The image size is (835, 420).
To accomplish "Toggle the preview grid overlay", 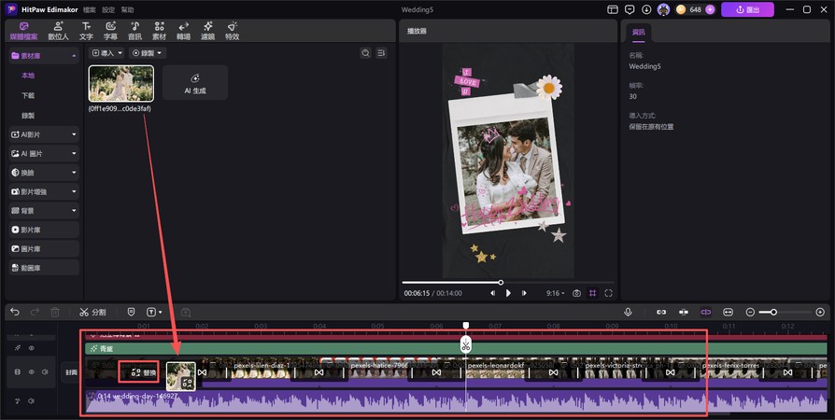I will click(592, 293).
